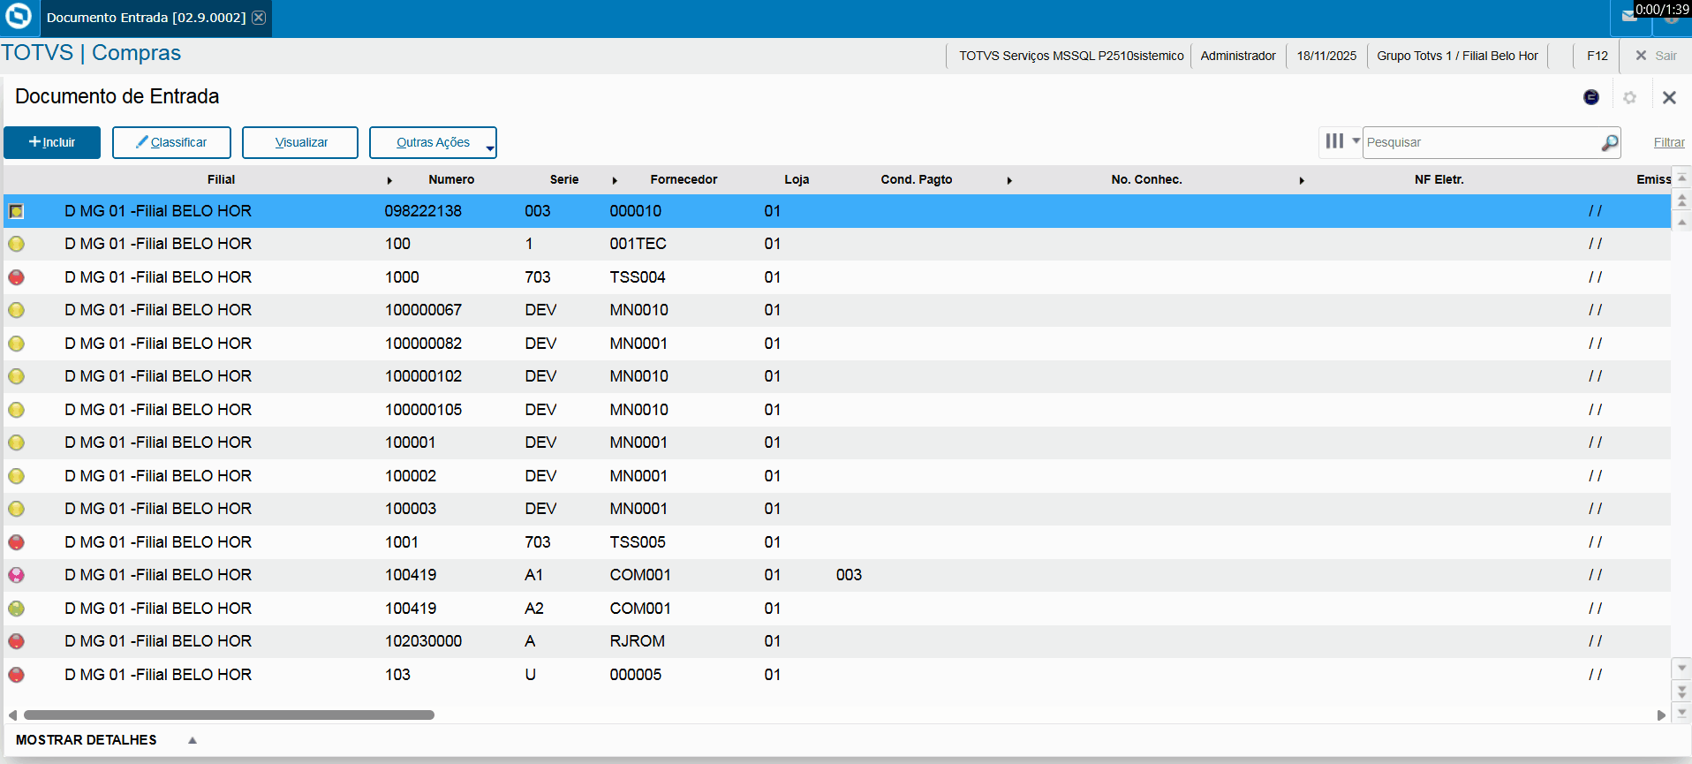Click yellow status dot of row 100001

click(x=17, y=443)
